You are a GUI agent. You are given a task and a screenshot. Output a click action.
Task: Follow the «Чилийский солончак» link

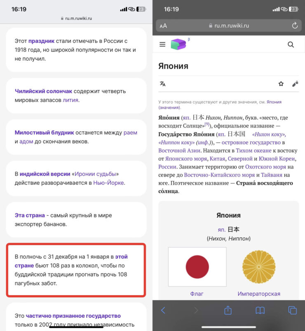coord(43,91)
